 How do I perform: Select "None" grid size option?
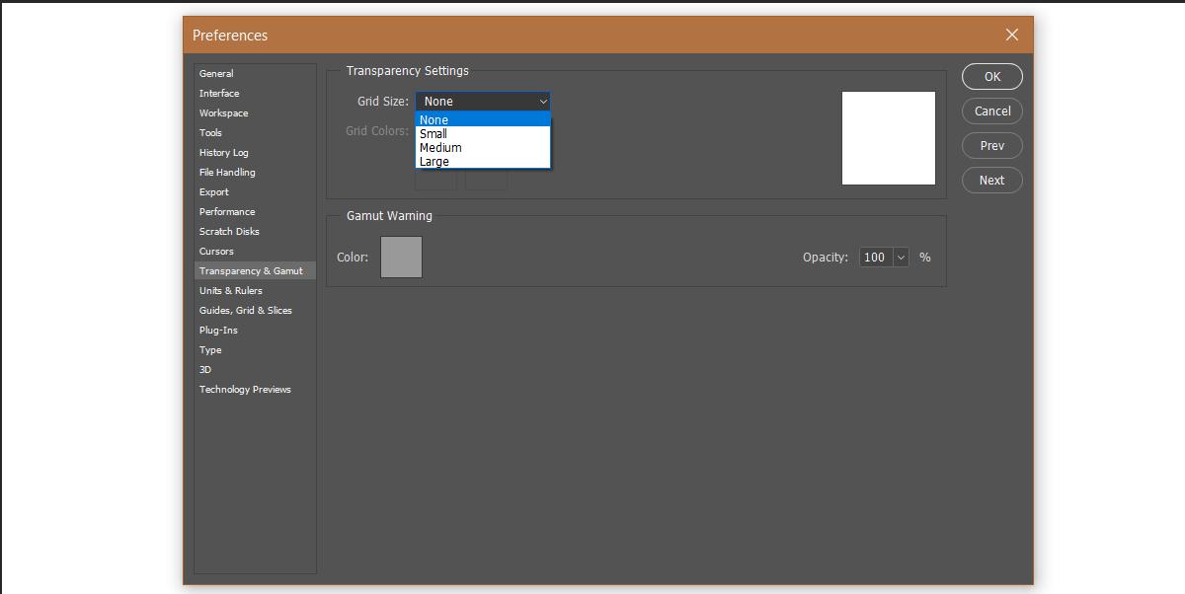[x=436, y=119]
